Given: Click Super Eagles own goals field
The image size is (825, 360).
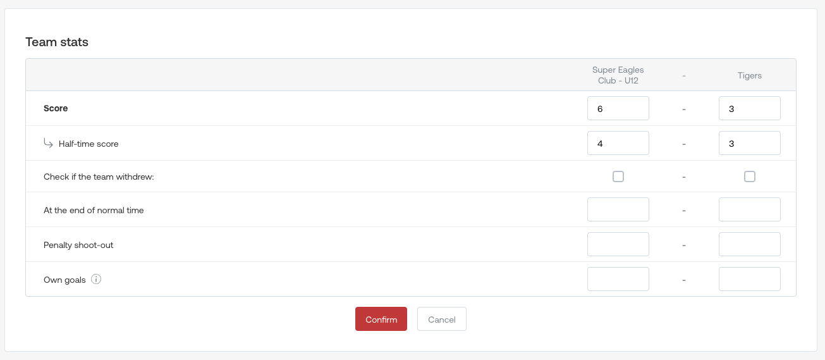Looking at the screenshot, I should (618, 279).
